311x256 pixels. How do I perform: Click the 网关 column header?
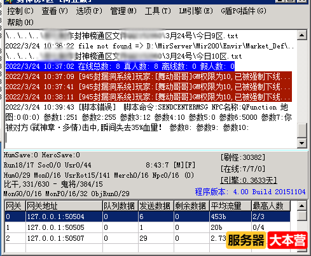point(15,206)
